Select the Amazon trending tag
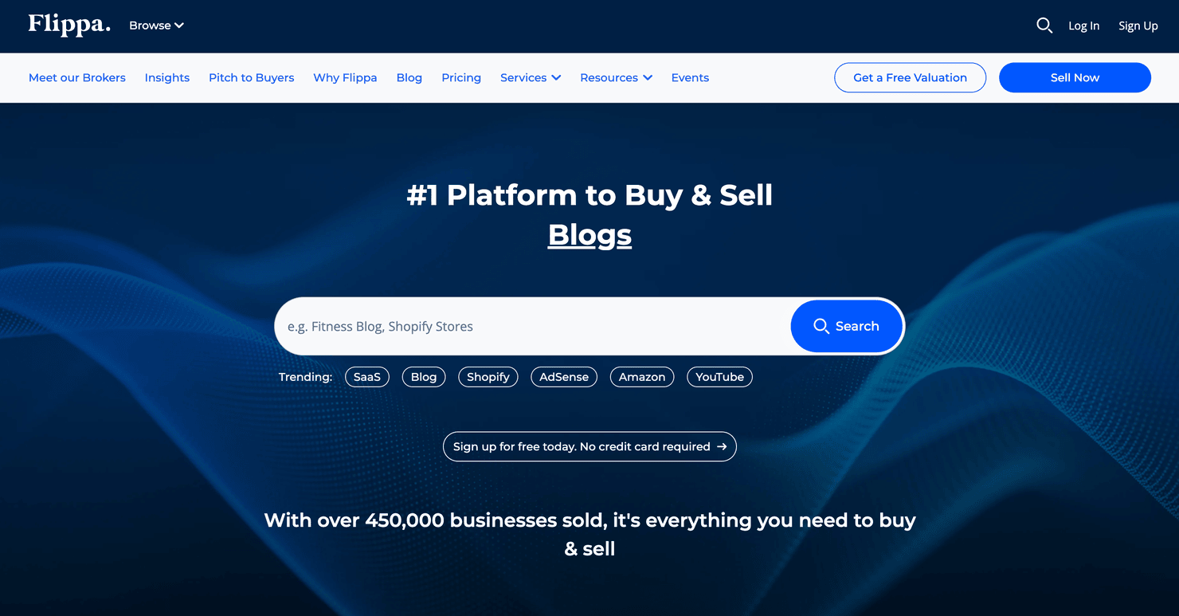The image size is (1179, 616). (x=642, y=377)
